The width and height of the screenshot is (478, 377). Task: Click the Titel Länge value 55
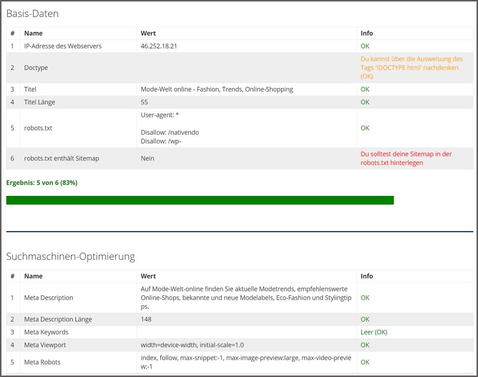144,102
